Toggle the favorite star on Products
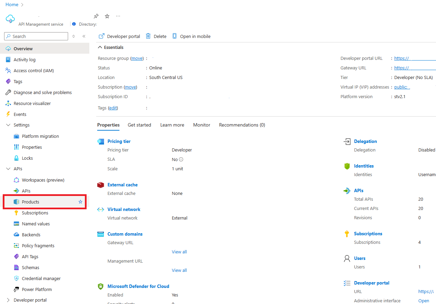 click(80, 202)
